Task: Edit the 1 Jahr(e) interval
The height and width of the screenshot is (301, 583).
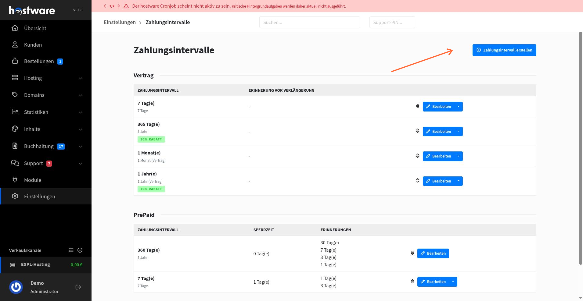Action: click(438, 181)
